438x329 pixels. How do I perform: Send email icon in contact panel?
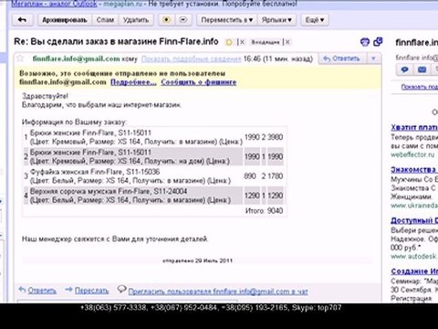(422, 69)
